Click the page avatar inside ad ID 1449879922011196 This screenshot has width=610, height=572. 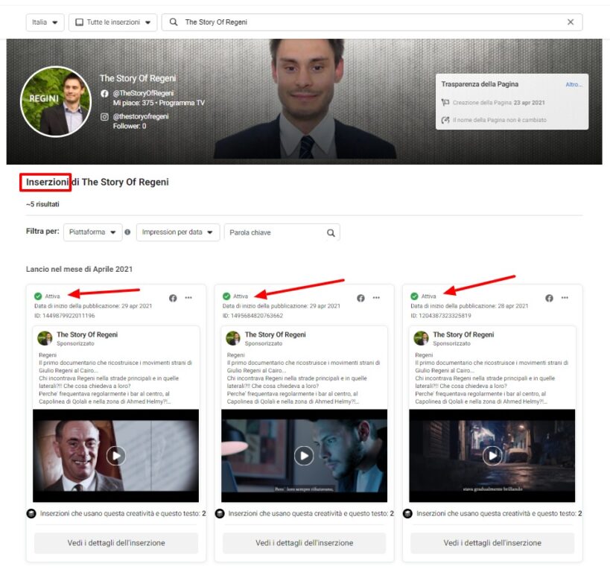coord(45,338)
